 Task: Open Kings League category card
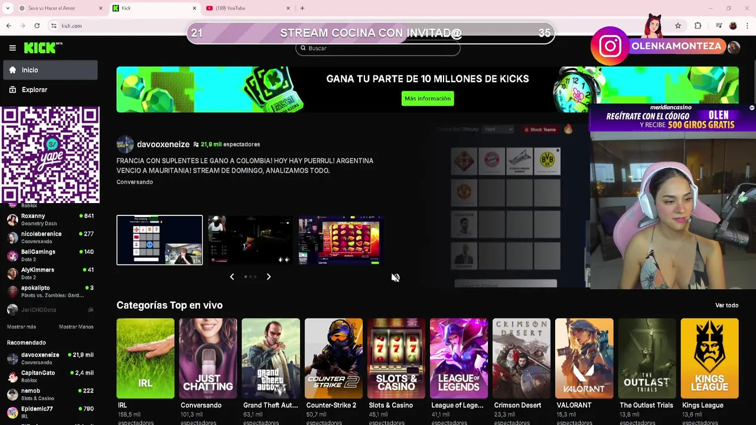tap(709, 358)
